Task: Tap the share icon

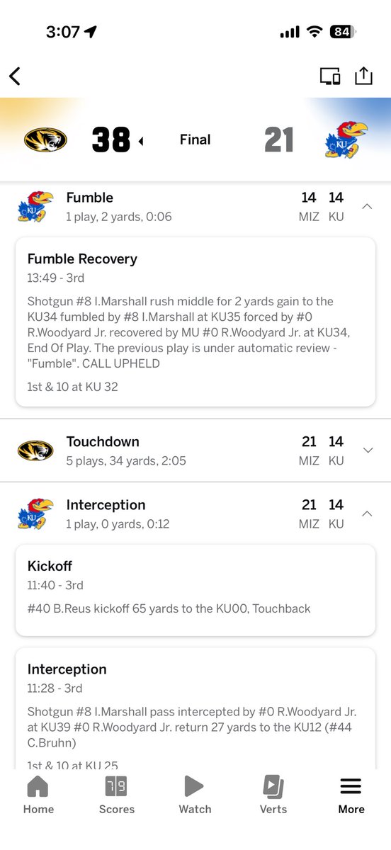Action: click(x=363, y=75)
